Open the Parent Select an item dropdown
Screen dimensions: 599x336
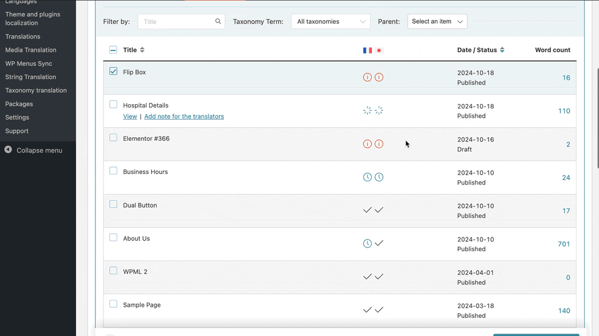click(x=437, y=21)
